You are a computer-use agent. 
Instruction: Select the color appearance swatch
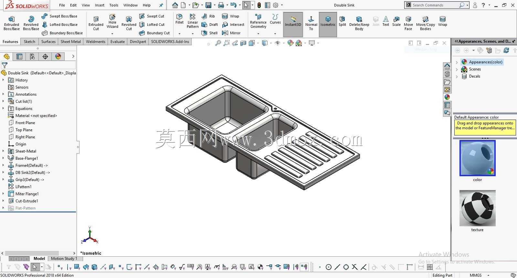point(477,158)
